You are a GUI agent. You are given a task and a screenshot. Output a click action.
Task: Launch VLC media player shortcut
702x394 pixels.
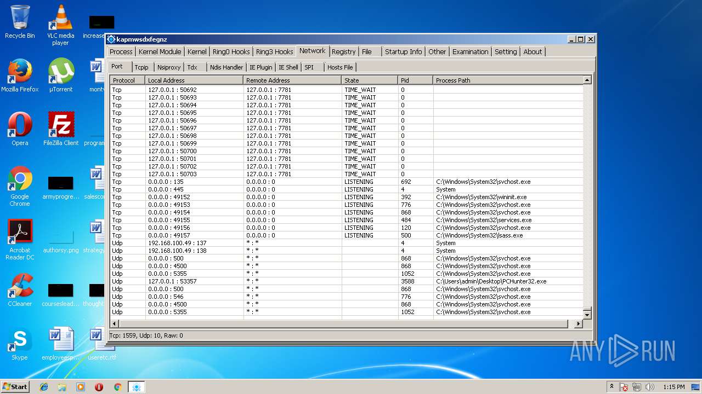pos(60,25)
